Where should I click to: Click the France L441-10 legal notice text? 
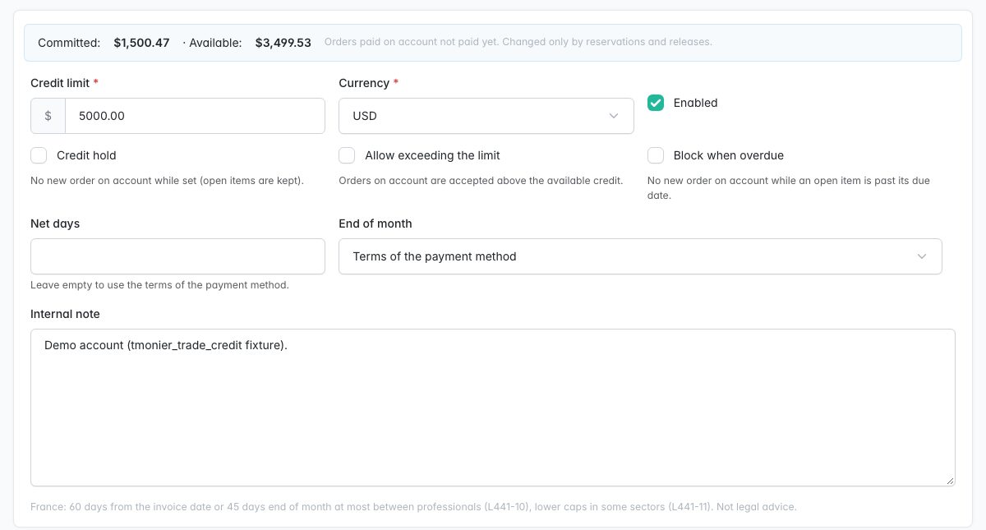coord(413,507)
